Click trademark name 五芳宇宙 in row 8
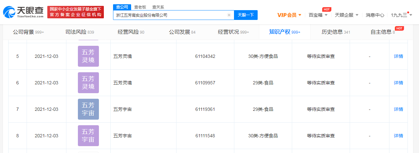 coord(122,136)
